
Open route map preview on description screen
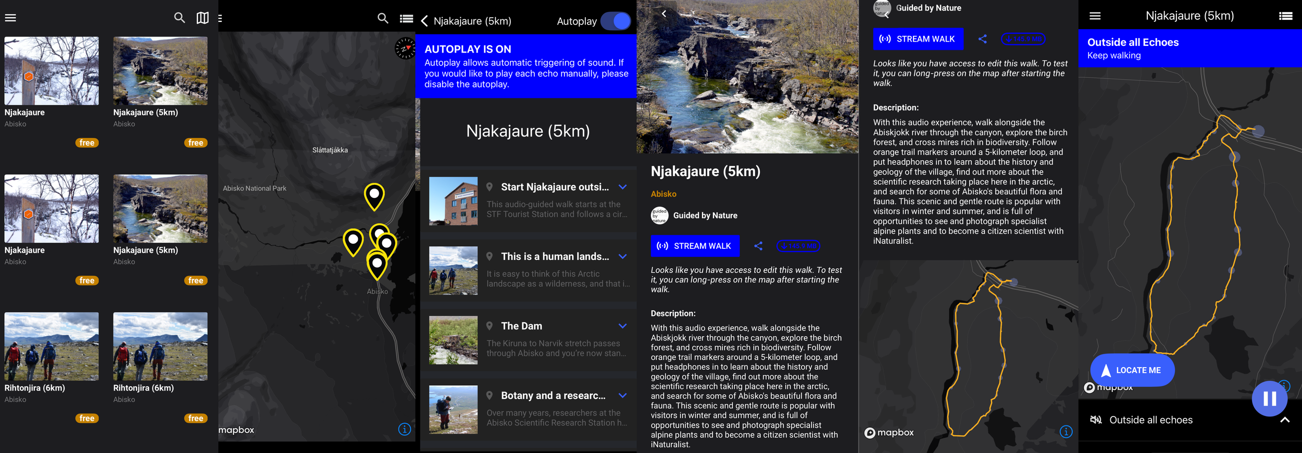[969, 356]
